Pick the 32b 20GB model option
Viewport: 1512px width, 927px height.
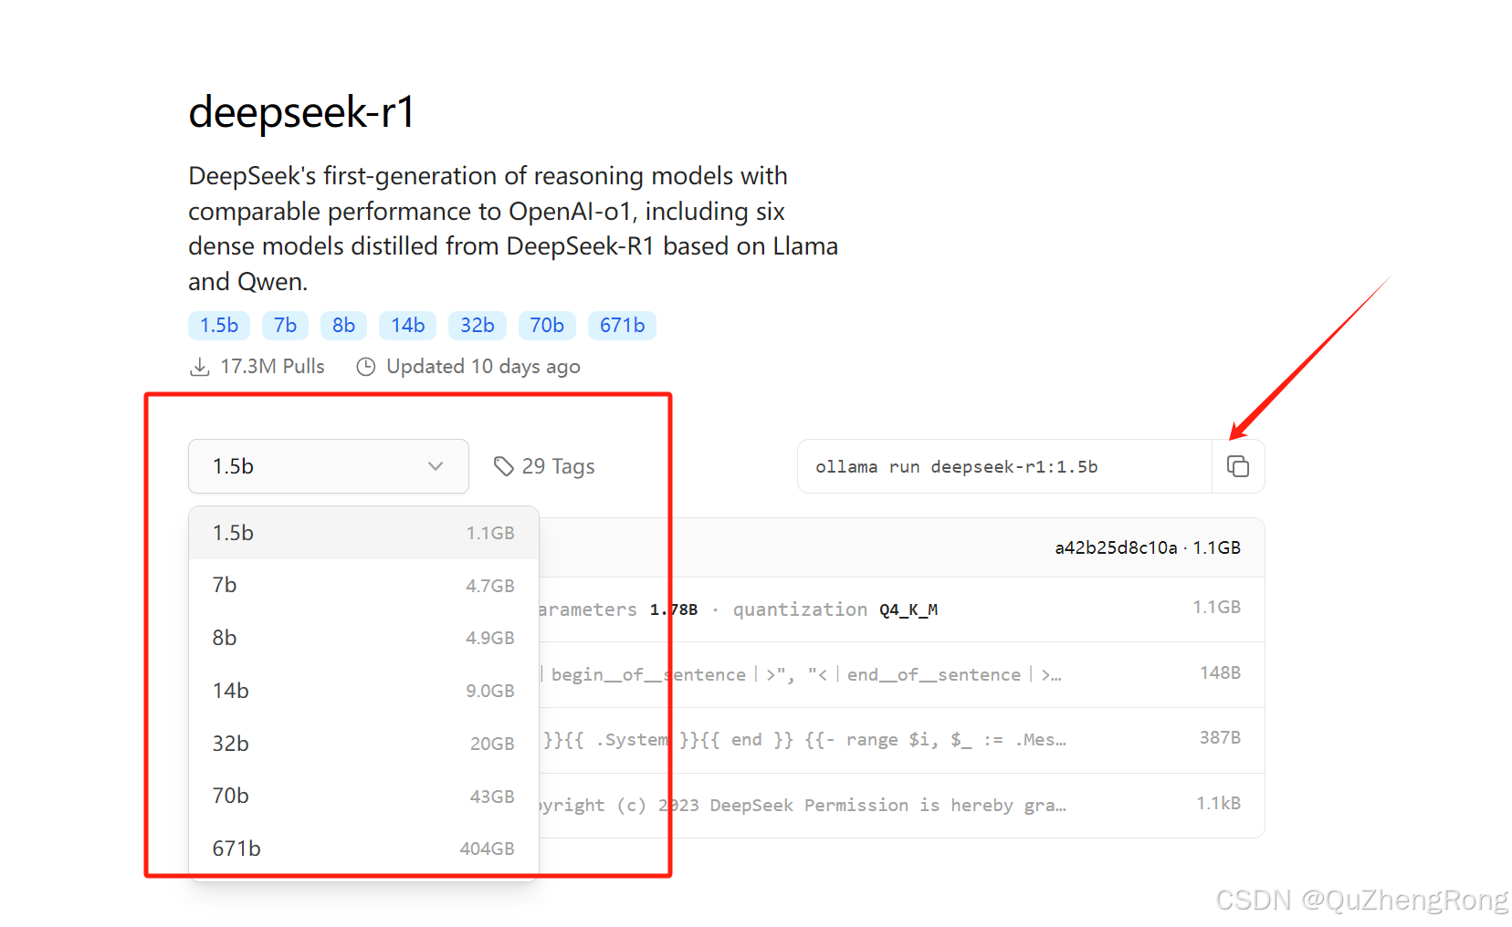pos(363,744)
